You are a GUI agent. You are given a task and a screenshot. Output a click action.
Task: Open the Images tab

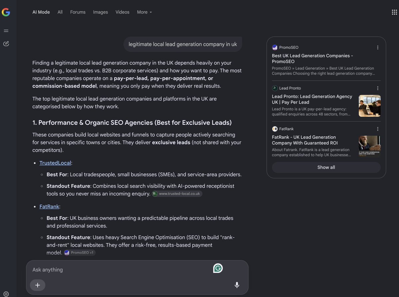100,12
